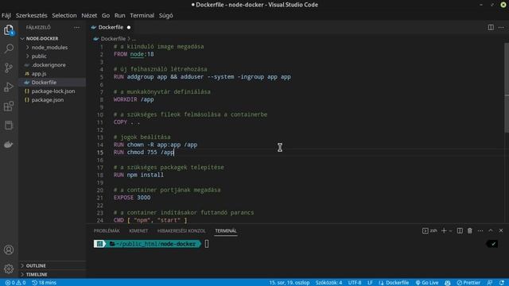This screenshot has width=509, height=286.
Task: Change indentation Szóközök: 4 setting
Action: 328,283
